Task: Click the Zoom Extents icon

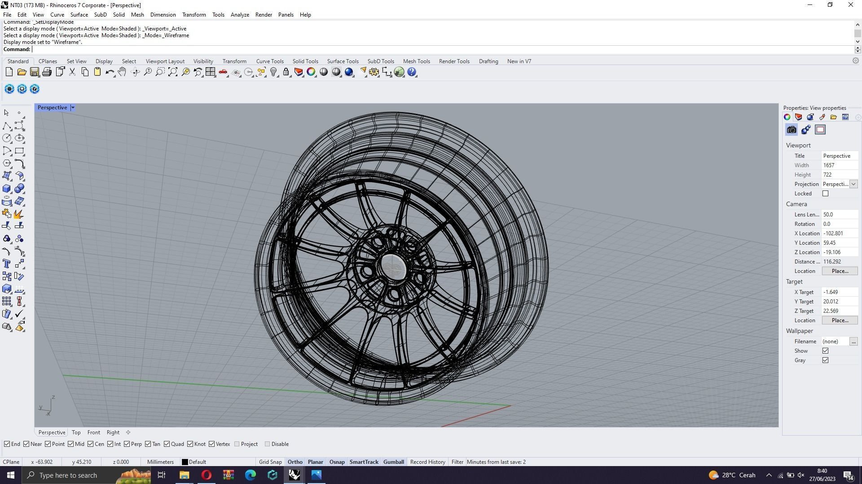Action: pos(172,72)
